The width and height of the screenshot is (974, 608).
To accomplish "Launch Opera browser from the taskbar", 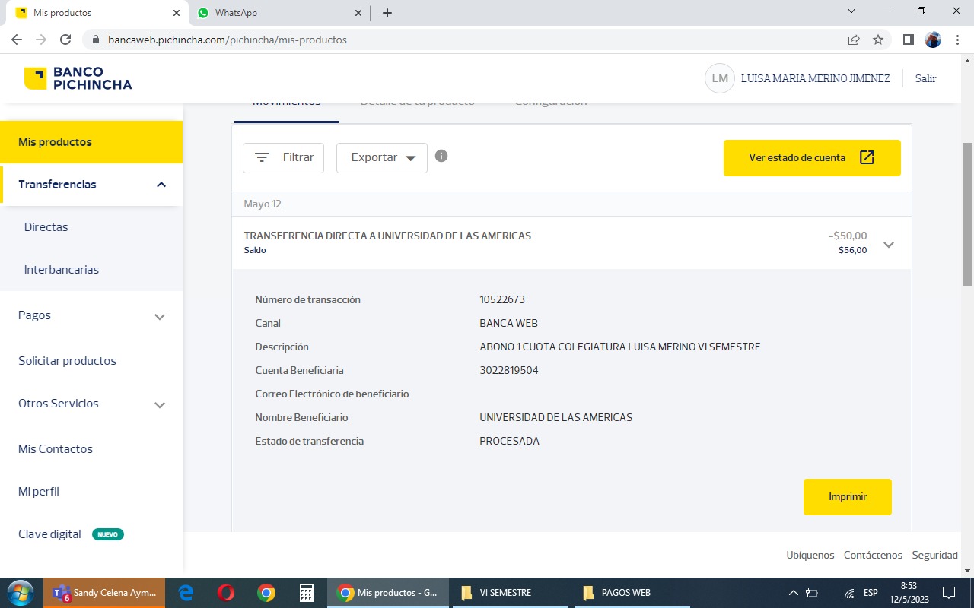I will pyautogui.click(x=225, y=593).
